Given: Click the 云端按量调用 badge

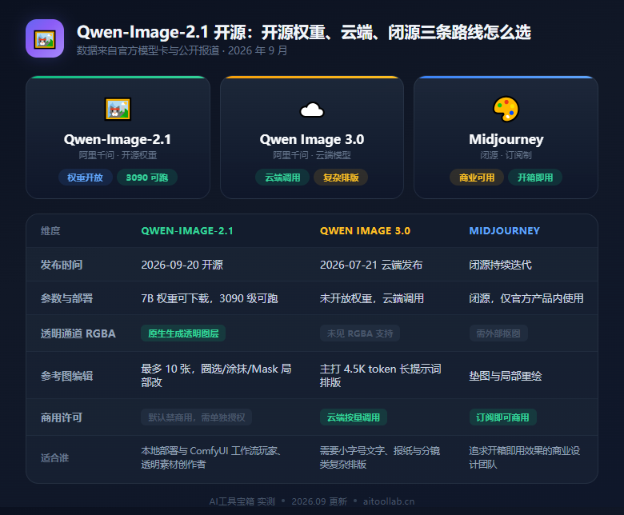Looking at the screenshot, I should (x=354, y=417).
